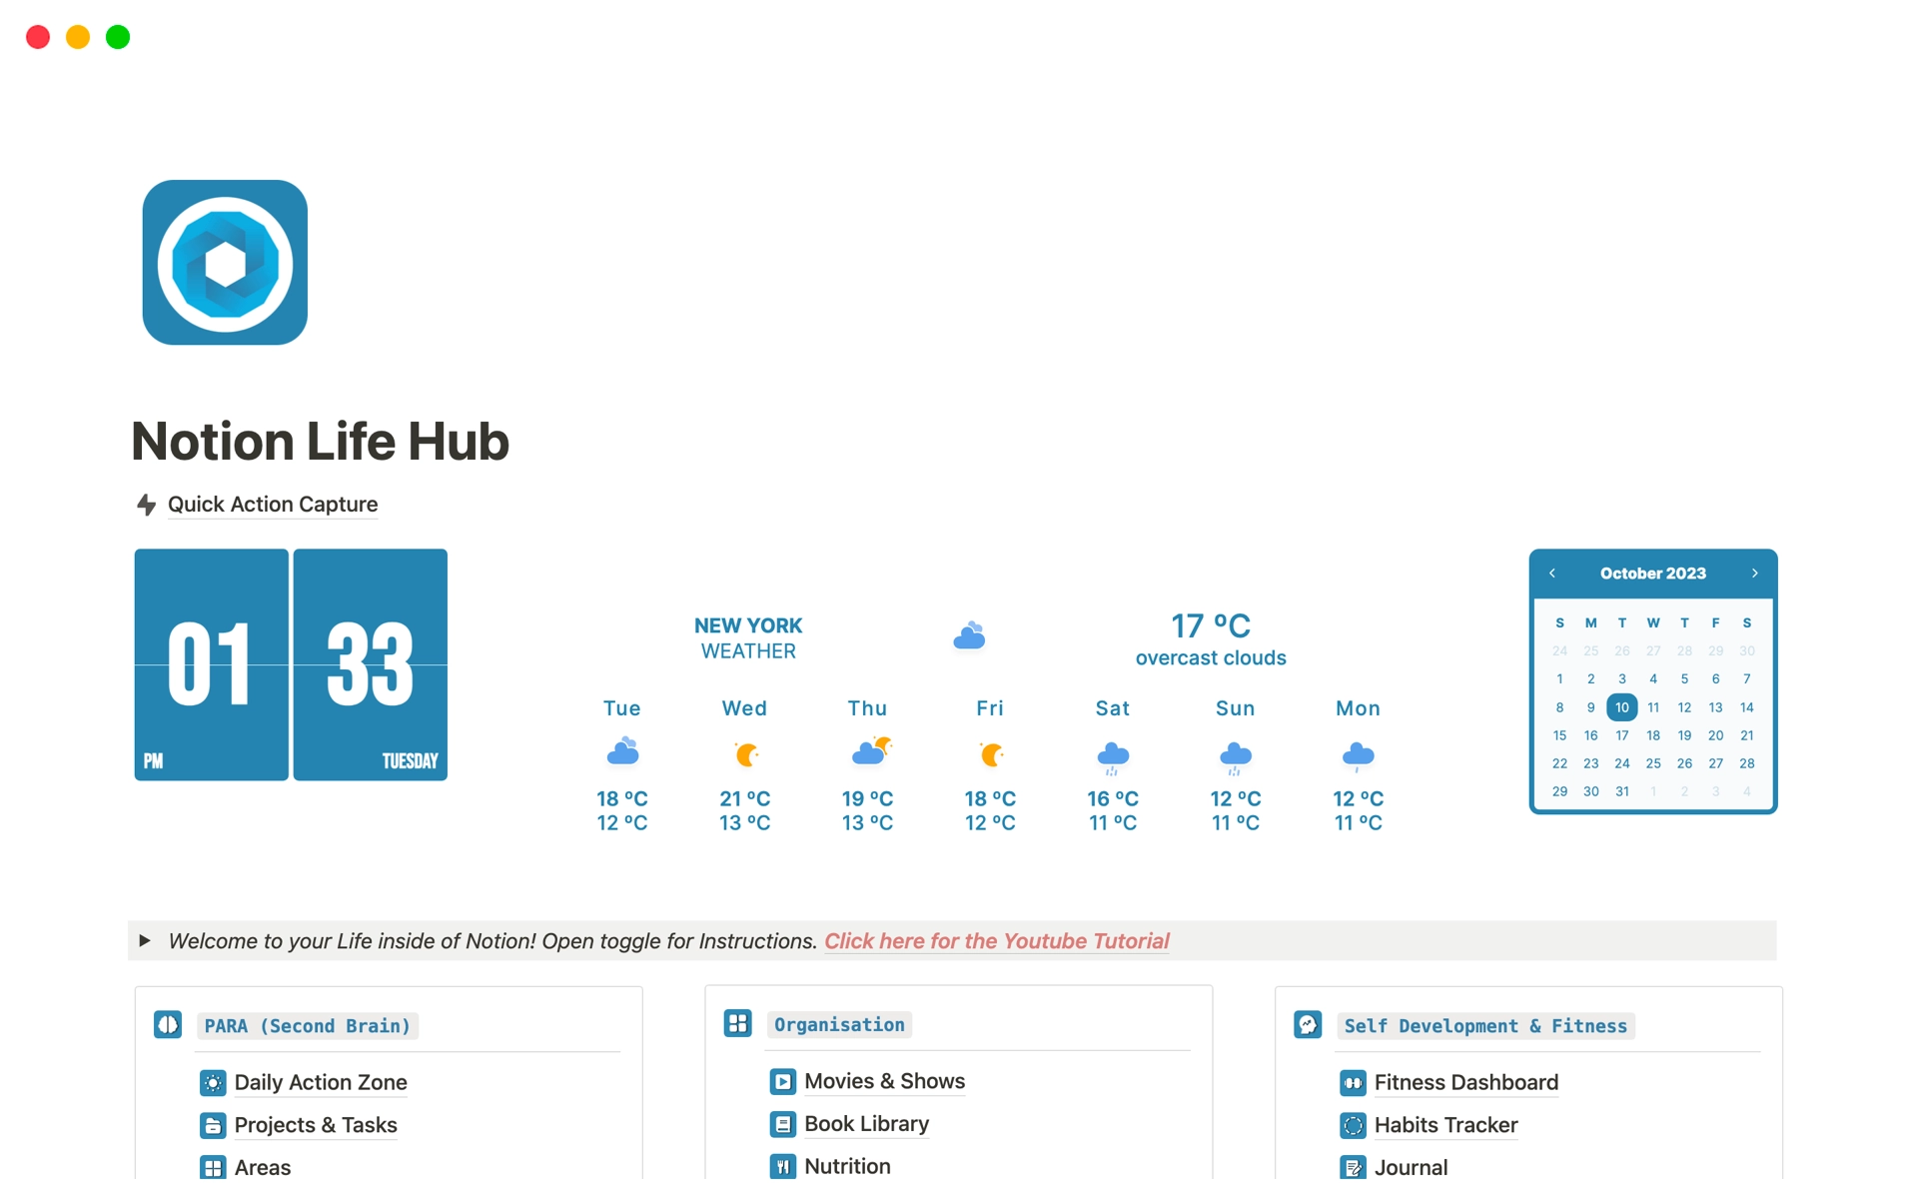
Task: Select date 10 on the calendar
Action: 1621,707
